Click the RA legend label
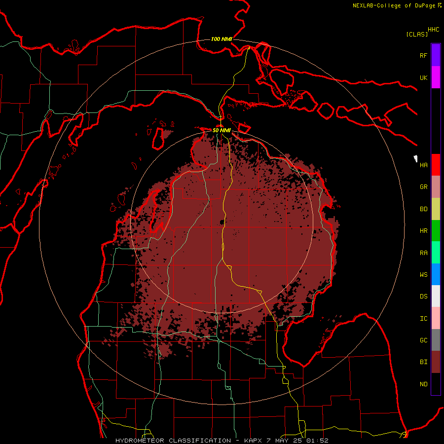The image size is (444, 444). tap(423, 253)
